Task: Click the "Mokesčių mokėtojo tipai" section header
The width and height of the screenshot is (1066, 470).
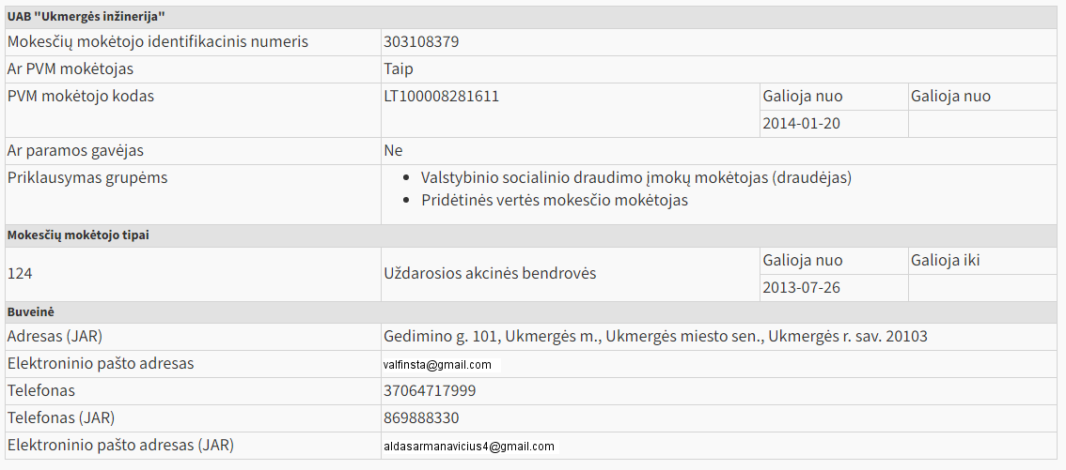Action: [x=78, y=235]
